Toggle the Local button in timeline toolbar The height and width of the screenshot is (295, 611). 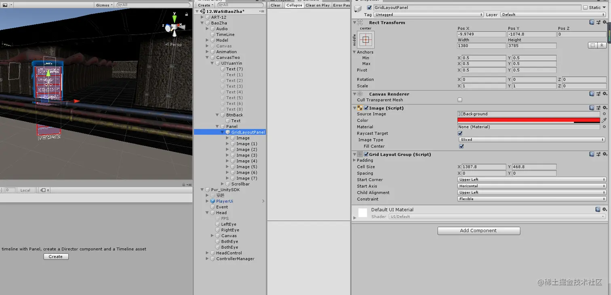25,190
